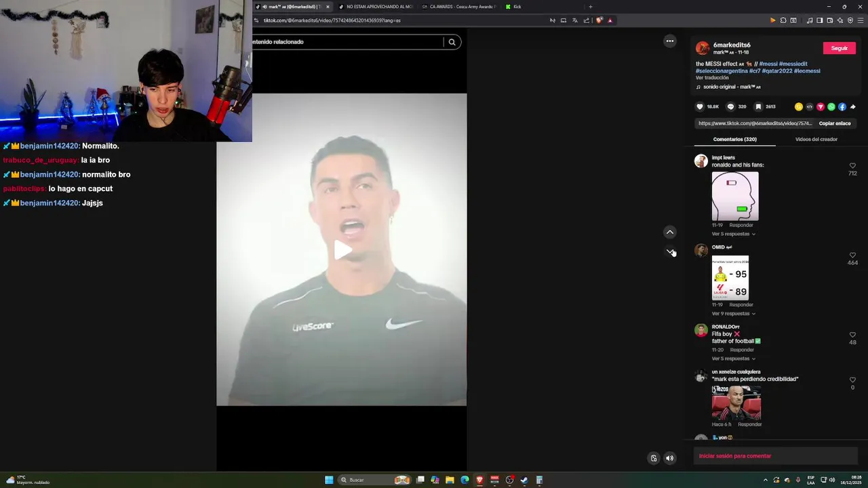Image resolution: width=868 pixels, height=488 pixels.
Task: Share the video to Facebook
Action: [842, 107]
